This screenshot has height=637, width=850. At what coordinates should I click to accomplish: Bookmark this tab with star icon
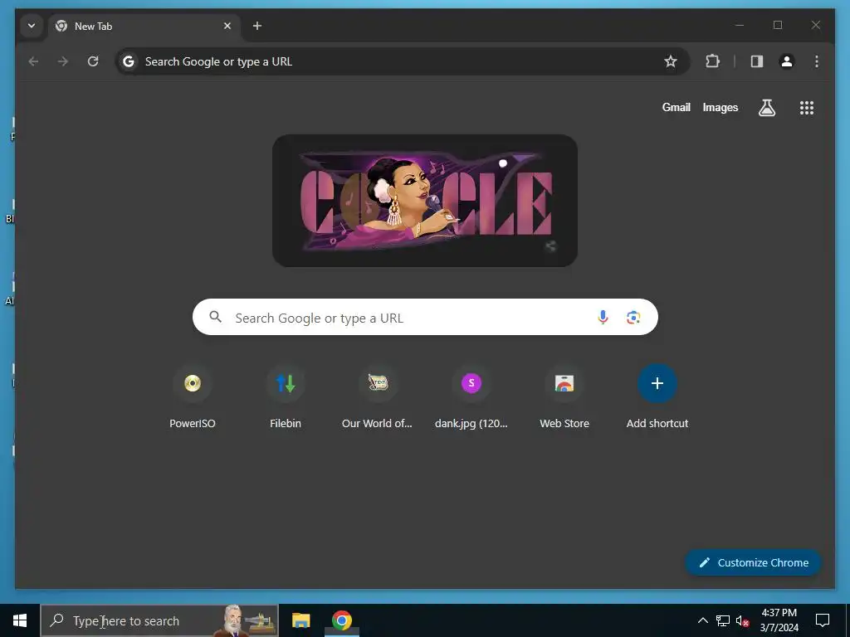click(671, 61)
